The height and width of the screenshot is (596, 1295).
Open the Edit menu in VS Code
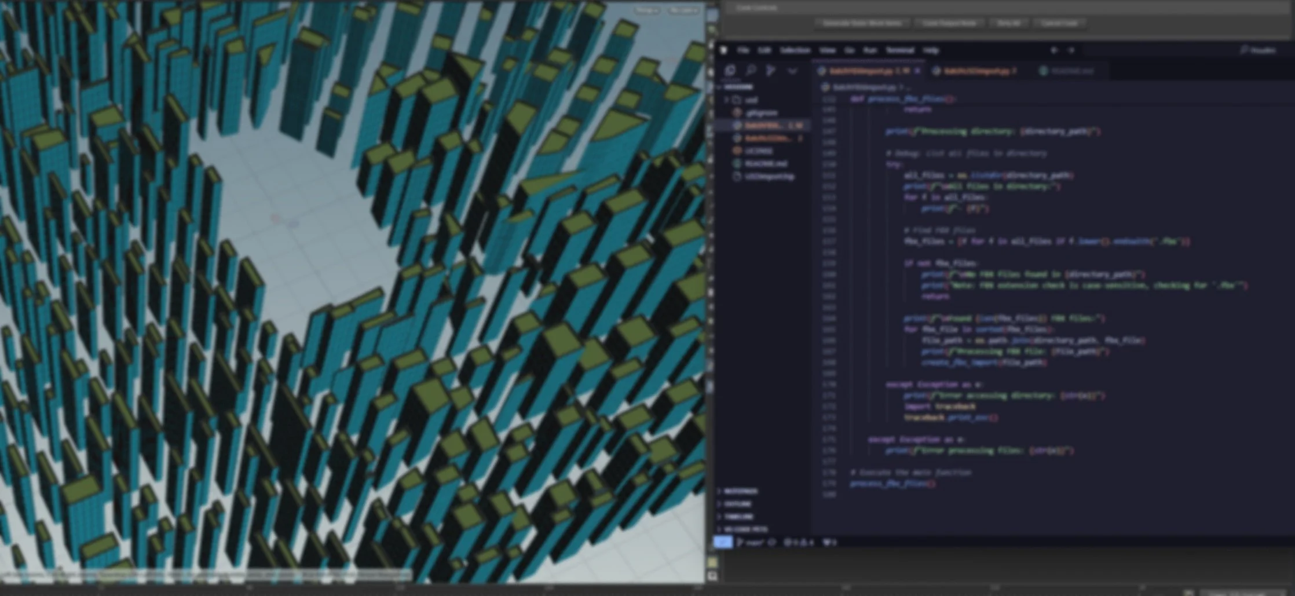[x=764, y=50]
